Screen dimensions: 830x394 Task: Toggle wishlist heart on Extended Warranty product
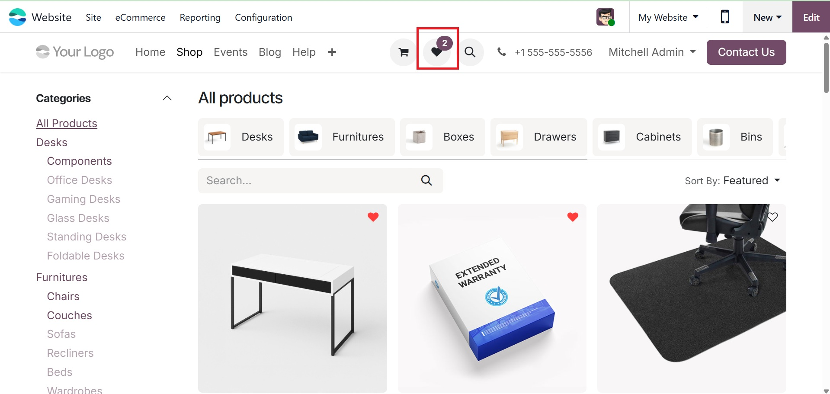[x=573, y=217]
